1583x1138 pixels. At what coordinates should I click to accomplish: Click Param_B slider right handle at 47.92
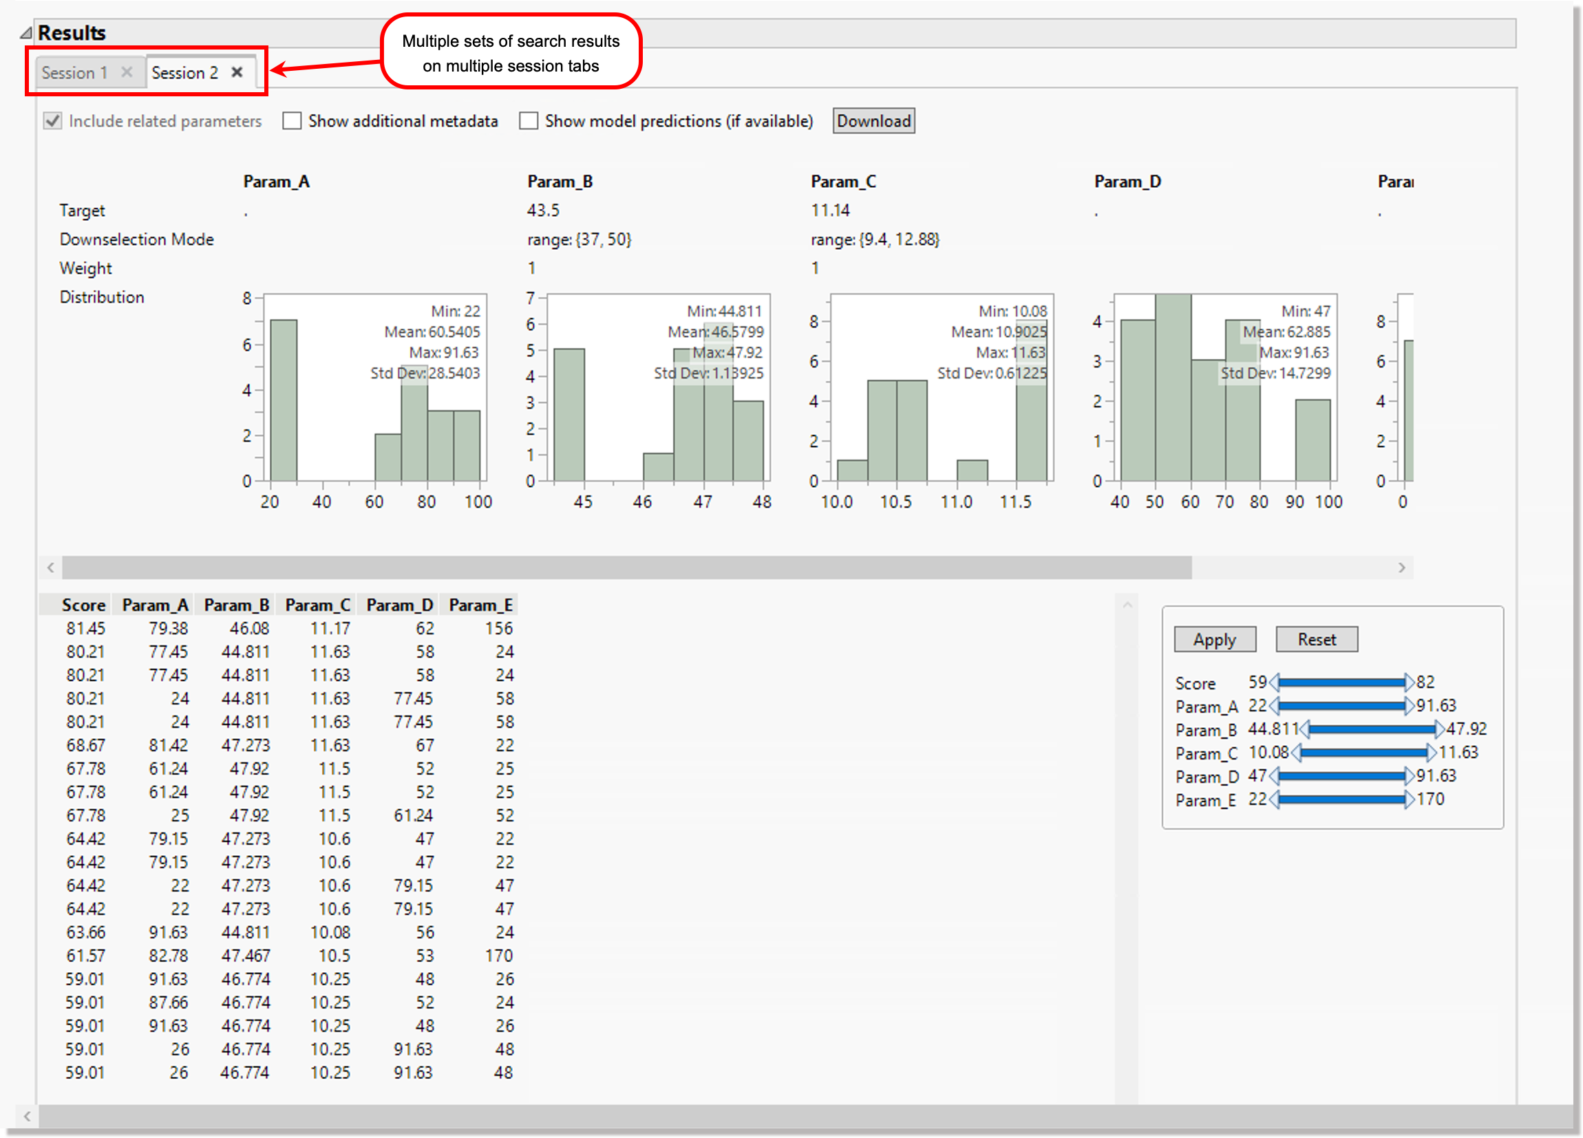pos(1440,730)
